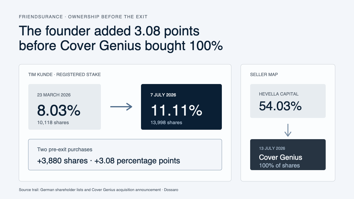Select the Two pre-exit purchases box
Screen dimensions: 354x199
[x=125, y=154]
